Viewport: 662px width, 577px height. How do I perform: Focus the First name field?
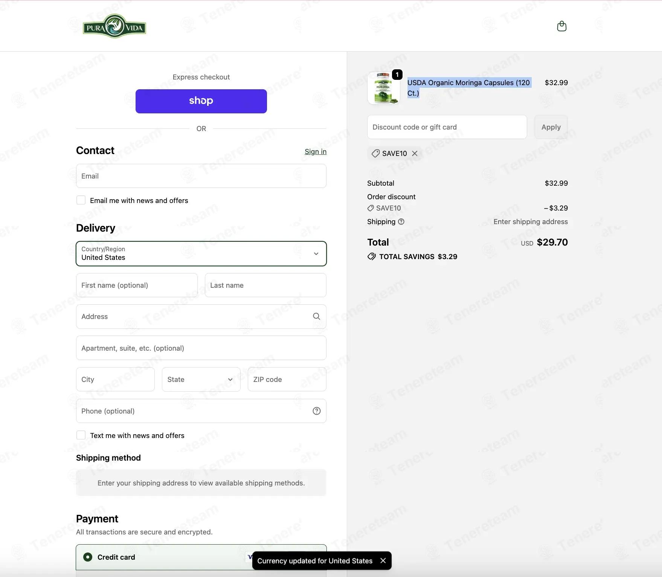coord(137,285)
